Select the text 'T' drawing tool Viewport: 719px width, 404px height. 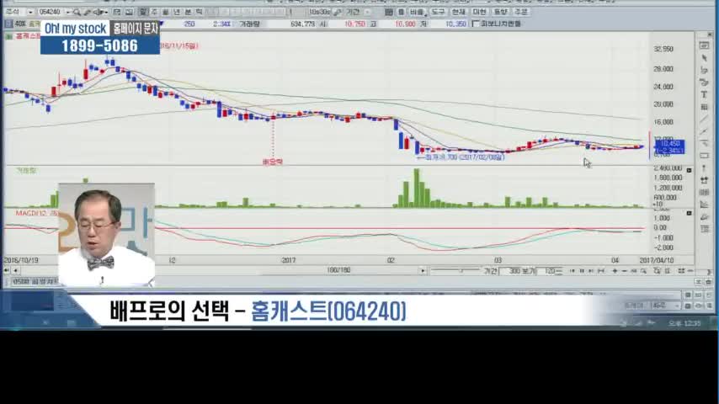point(704,94)
